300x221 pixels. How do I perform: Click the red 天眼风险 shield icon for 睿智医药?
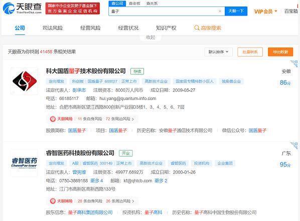point(53,201)
